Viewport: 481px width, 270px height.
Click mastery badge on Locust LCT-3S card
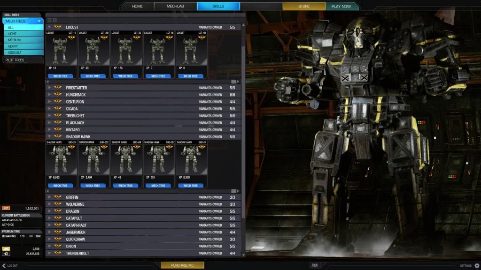tap(137, 37)
